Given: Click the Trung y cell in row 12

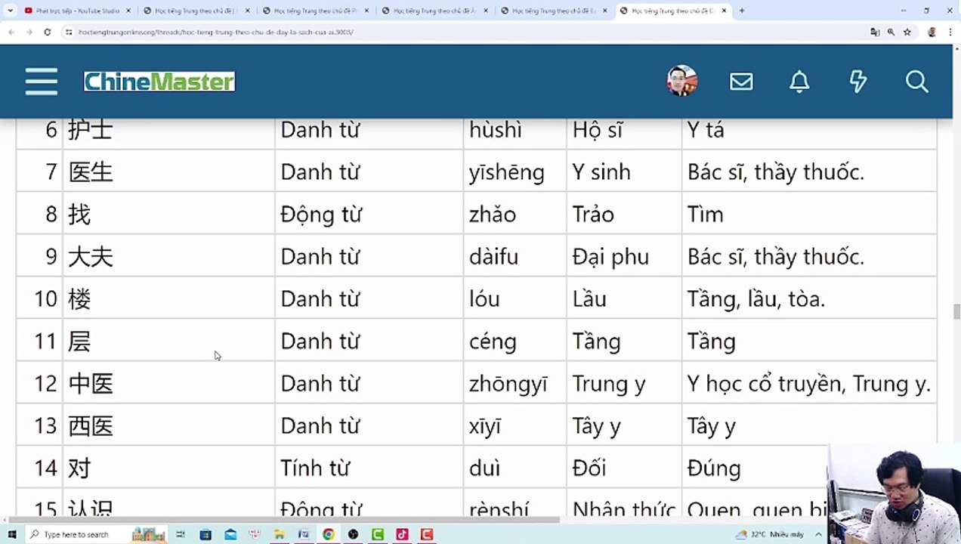Looking at the screenshot, I should click(x=624, y=384).
